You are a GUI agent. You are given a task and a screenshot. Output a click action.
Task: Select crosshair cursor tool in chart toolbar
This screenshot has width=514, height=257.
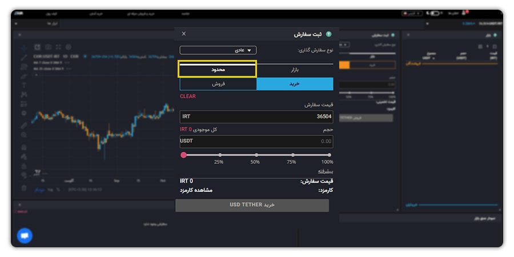[23, 48]
